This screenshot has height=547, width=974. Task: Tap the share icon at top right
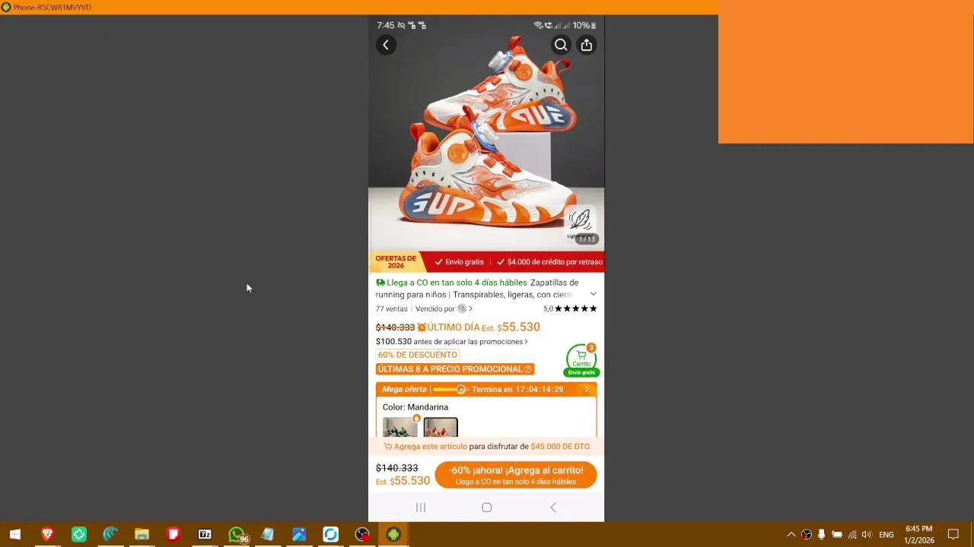click(586, 45)
